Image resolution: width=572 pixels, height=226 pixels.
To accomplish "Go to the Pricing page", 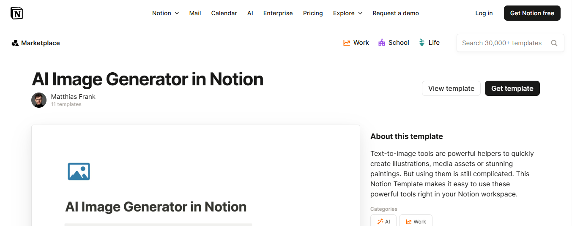I will point(313,13).
